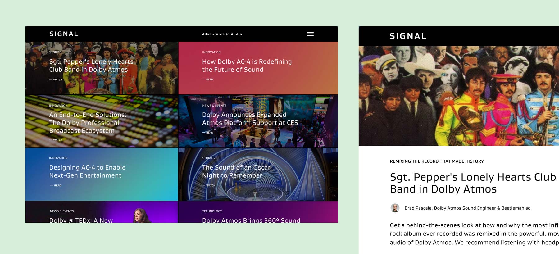Click INNOVATION label above How Dolby AC-4
This screenshot has width=559, height=254.
(211, 52)
